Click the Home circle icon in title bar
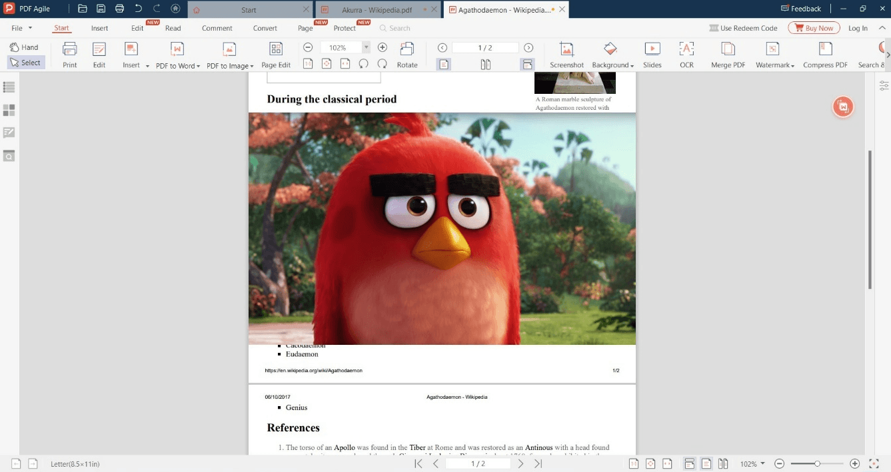 point(175,9)
